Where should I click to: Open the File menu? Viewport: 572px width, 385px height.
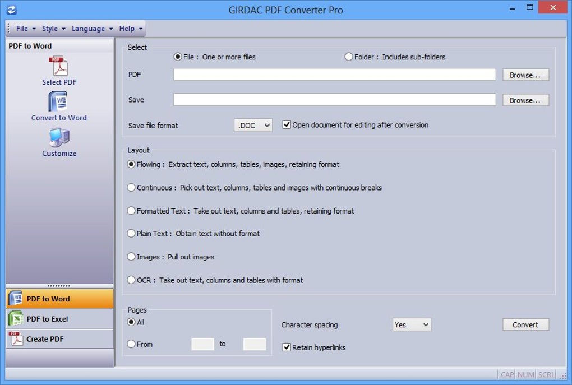[x=26, y=29]
